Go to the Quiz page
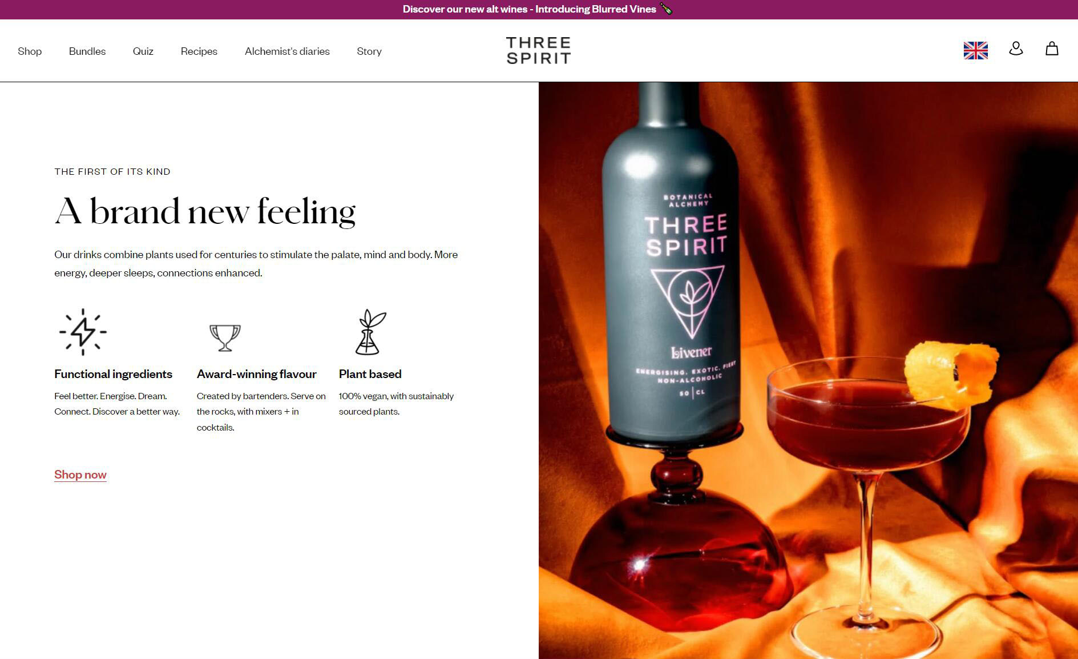 click(143, 51)
